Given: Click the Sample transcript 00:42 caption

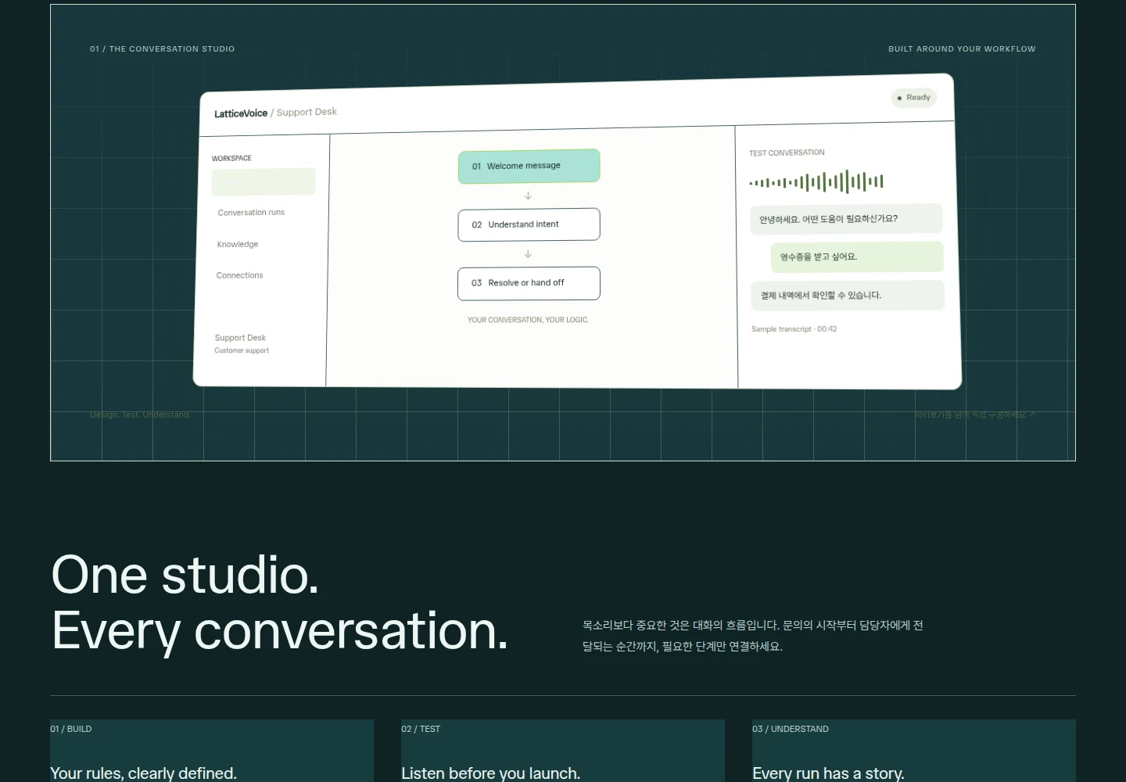Looking at the screenshot, I should (794, 329).
